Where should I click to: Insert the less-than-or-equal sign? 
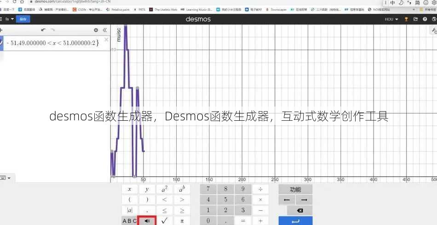(x=164, y=211)
